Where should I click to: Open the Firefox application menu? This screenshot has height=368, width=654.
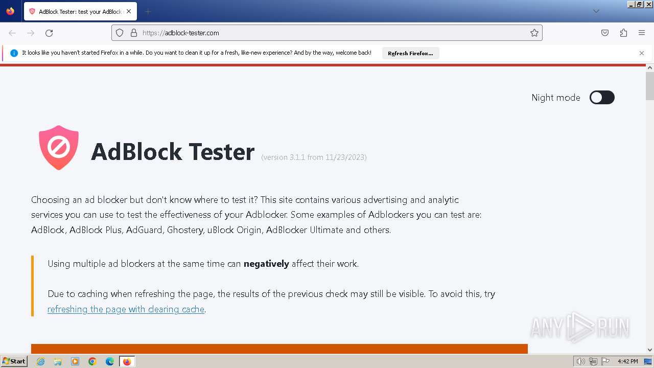coord(642,33)
